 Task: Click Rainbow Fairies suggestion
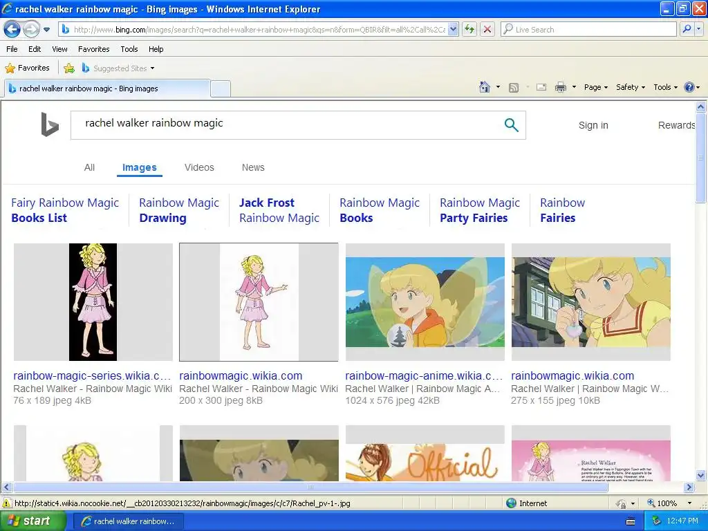(562, 210)
